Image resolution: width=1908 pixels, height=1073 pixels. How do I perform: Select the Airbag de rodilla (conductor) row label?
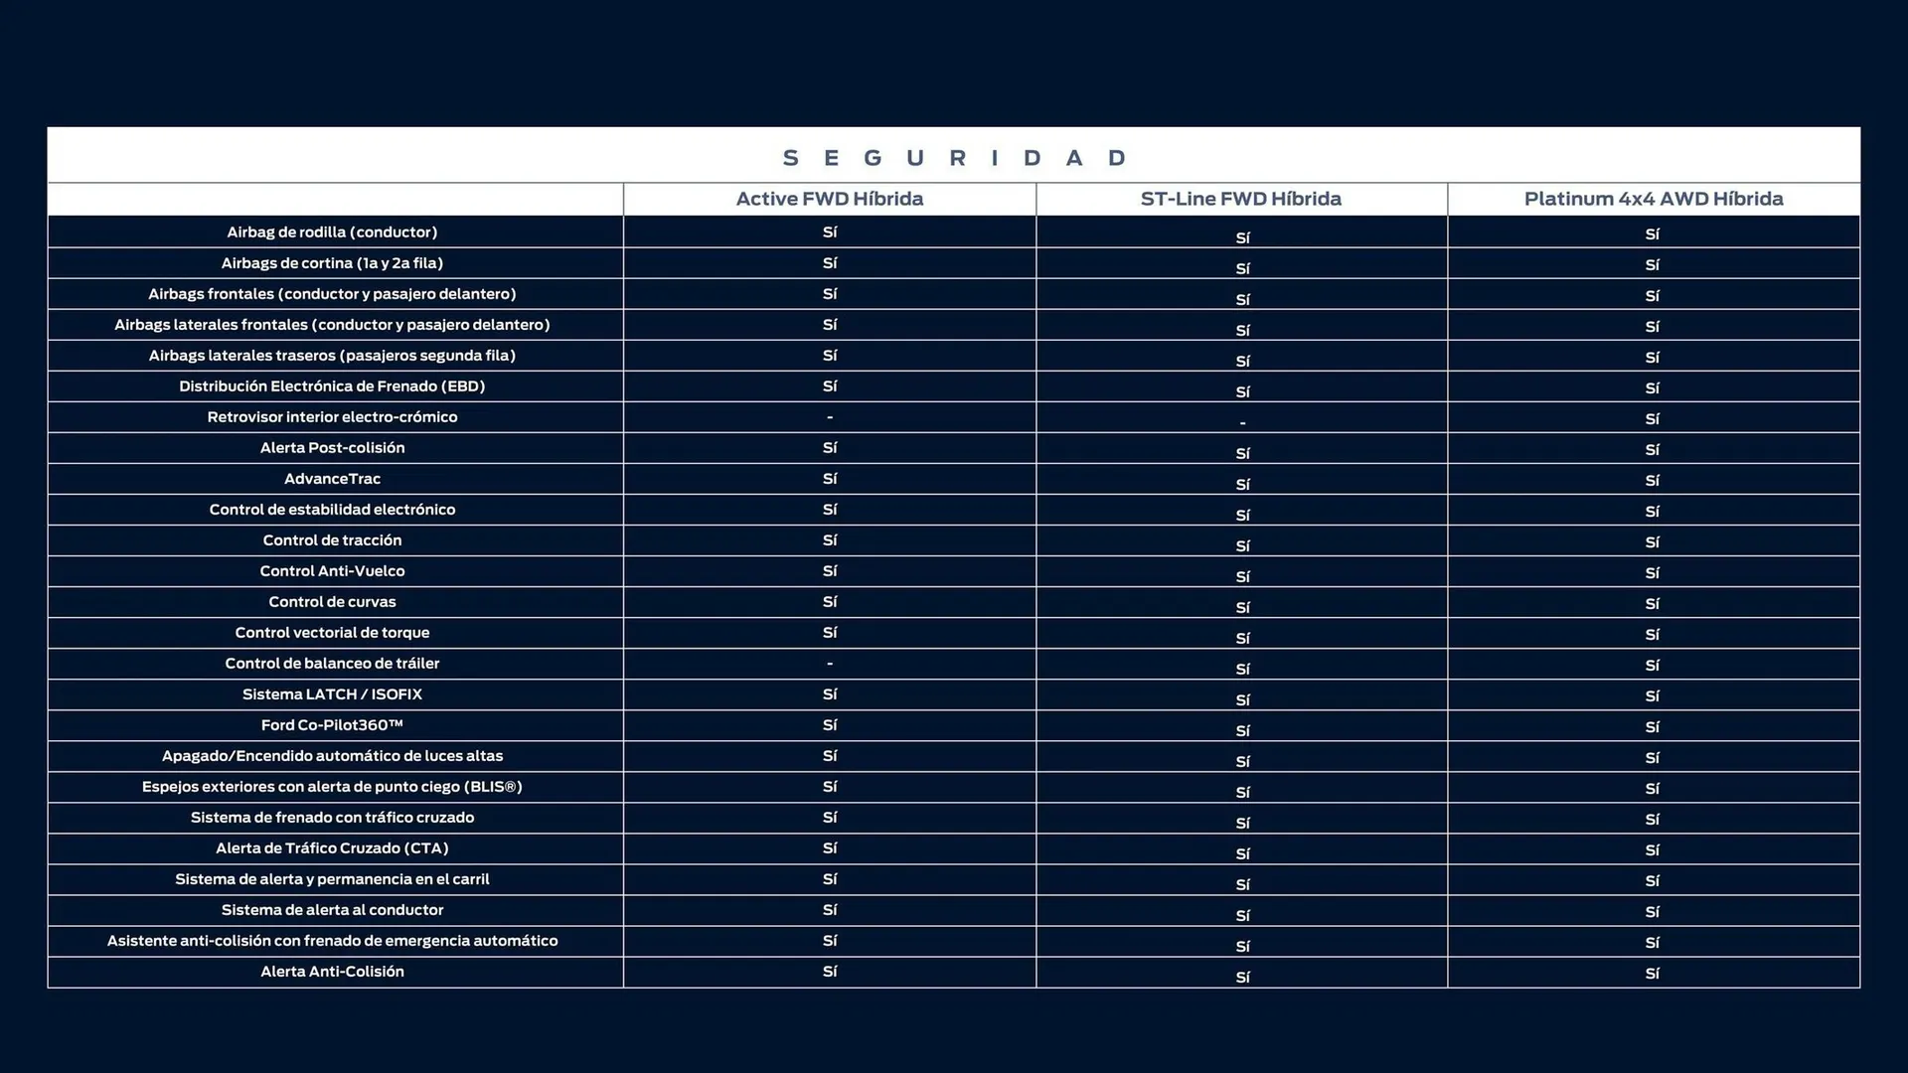pyautogui.click(x=333, y=231)
